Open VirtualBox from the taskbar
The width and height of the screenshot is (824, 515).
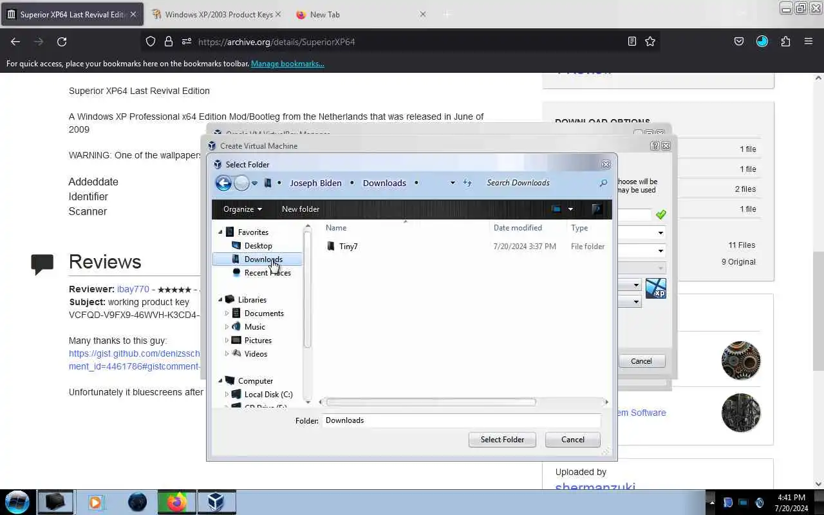[216, 502]
